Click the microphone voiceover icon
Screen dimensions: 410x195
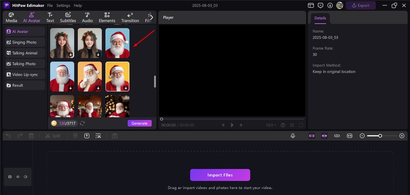[293, 136]
